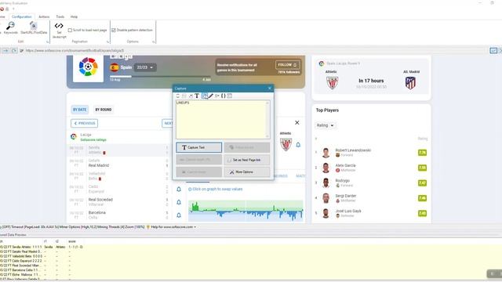Click the Capture Text button

click(198, 147)
